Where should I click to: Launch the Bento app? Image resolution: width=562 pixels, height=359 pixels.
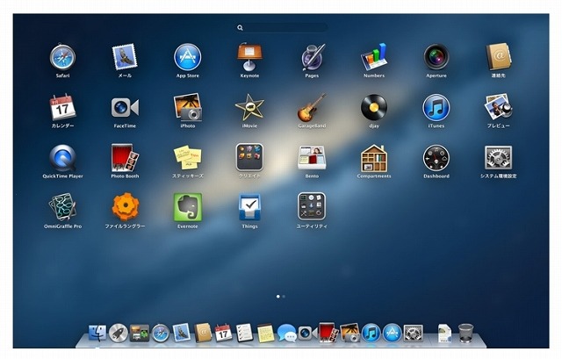tap(312, 158)
